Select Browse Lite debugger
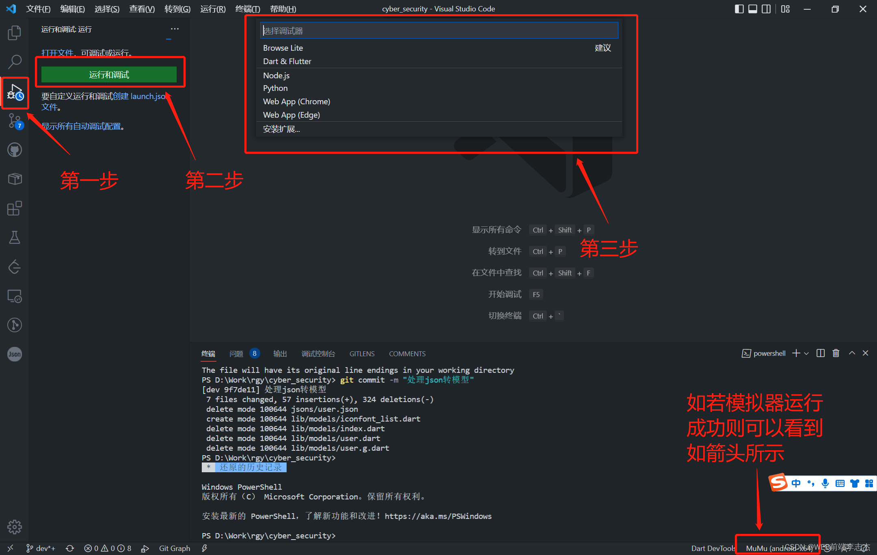The width and height of the screenshot is (877, 555). (x=439, y=48)
